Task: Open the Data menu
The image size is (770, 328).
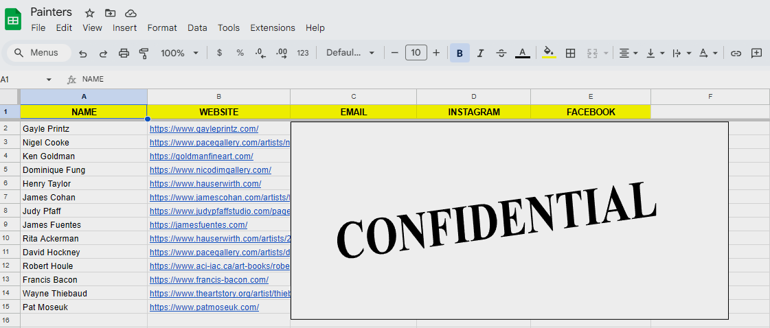Action: pyautogui.click(x=197, y=28)
